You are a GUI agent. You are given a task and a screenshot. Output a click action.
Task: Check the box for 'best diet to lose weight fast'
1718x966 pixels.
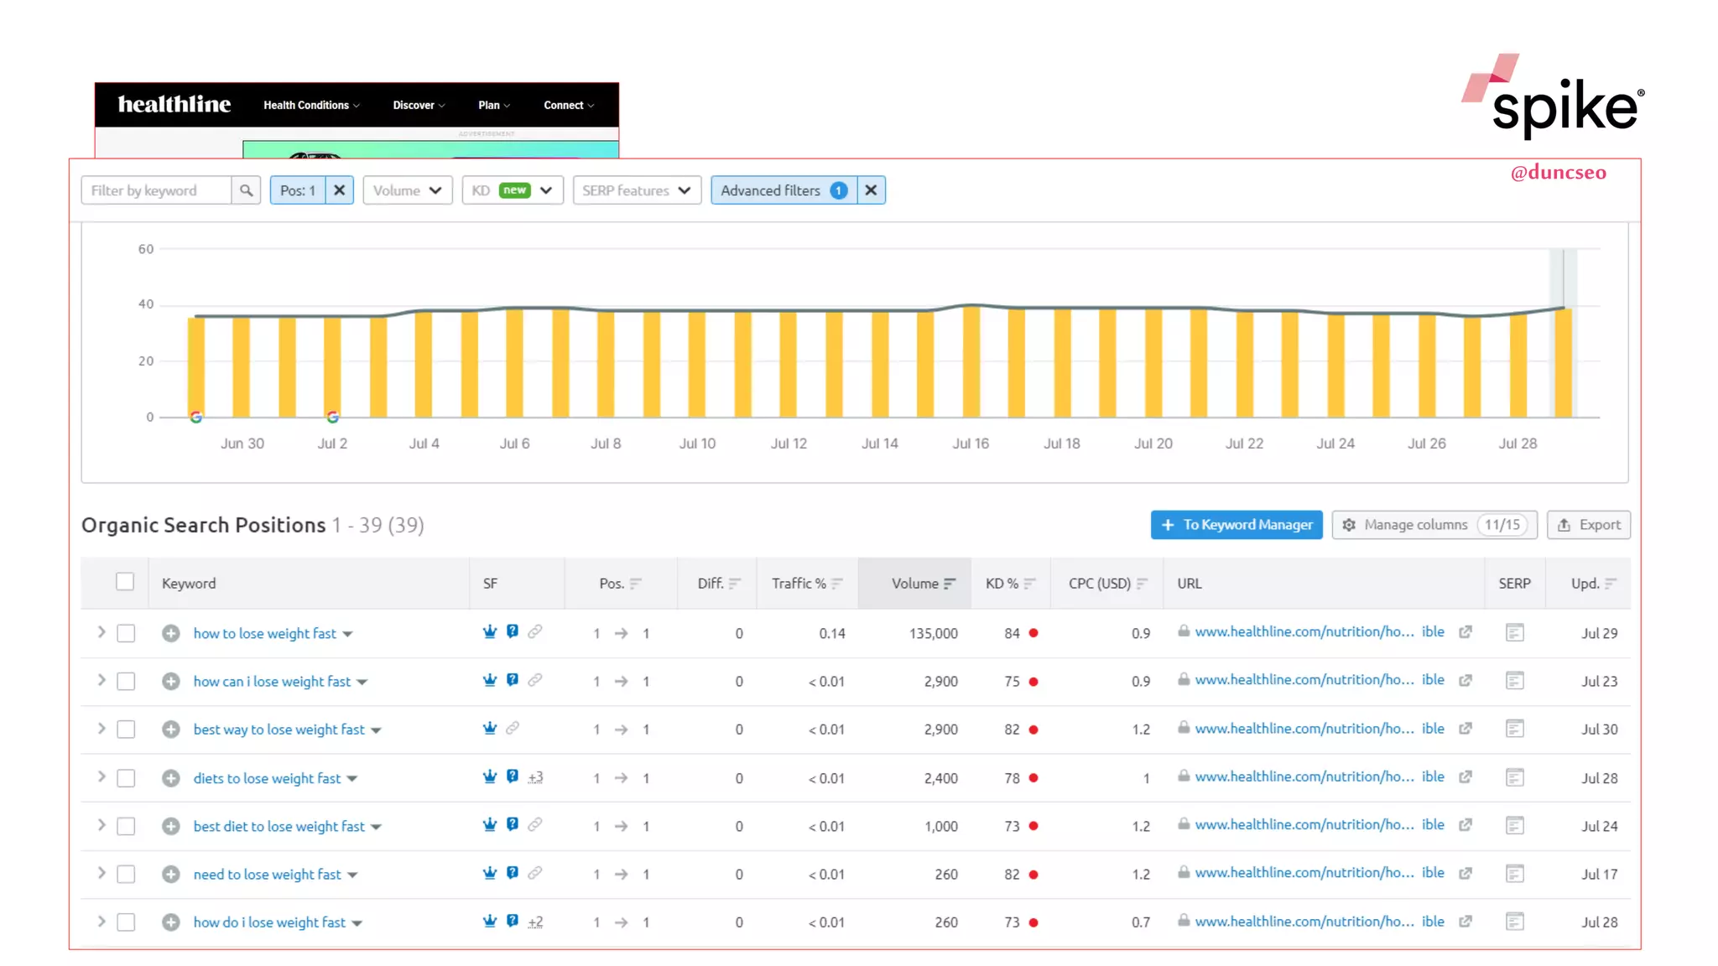pyautogui.click(x=126, y=826)
